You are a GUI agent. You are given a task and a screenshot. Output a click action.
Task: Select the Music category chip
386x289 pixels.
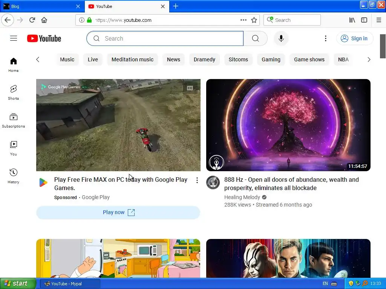(x=67, y=59)
